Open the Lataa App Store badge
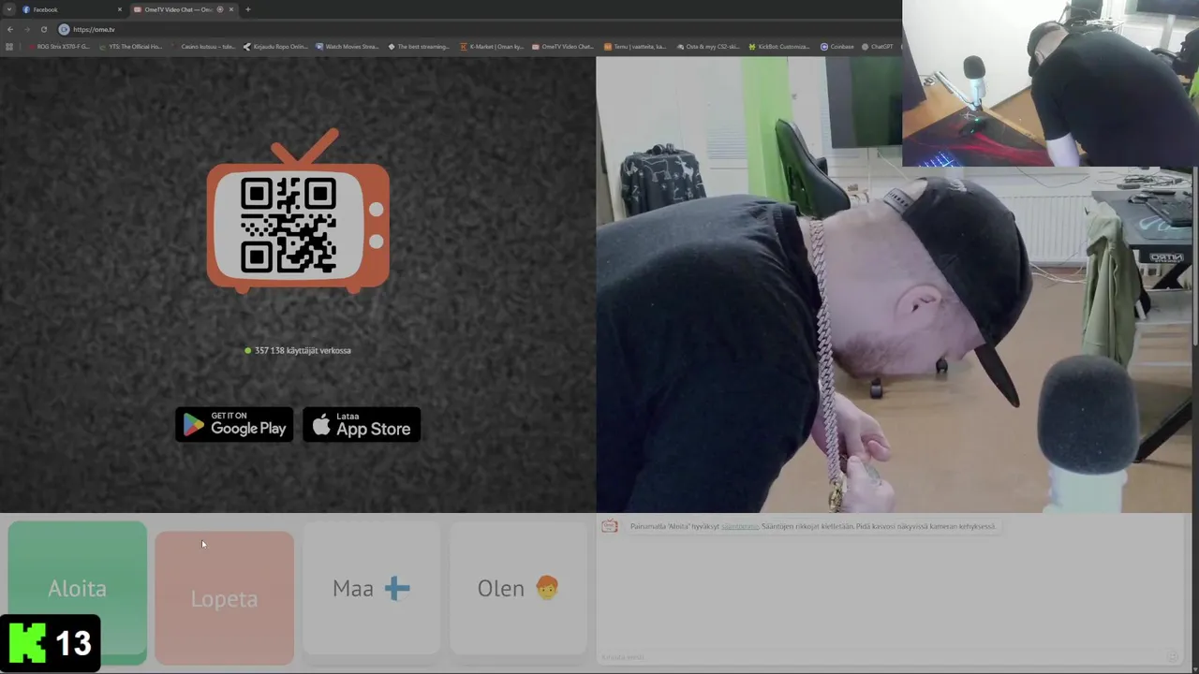The height and width of the screenshot is (674, 1199). 362,425
